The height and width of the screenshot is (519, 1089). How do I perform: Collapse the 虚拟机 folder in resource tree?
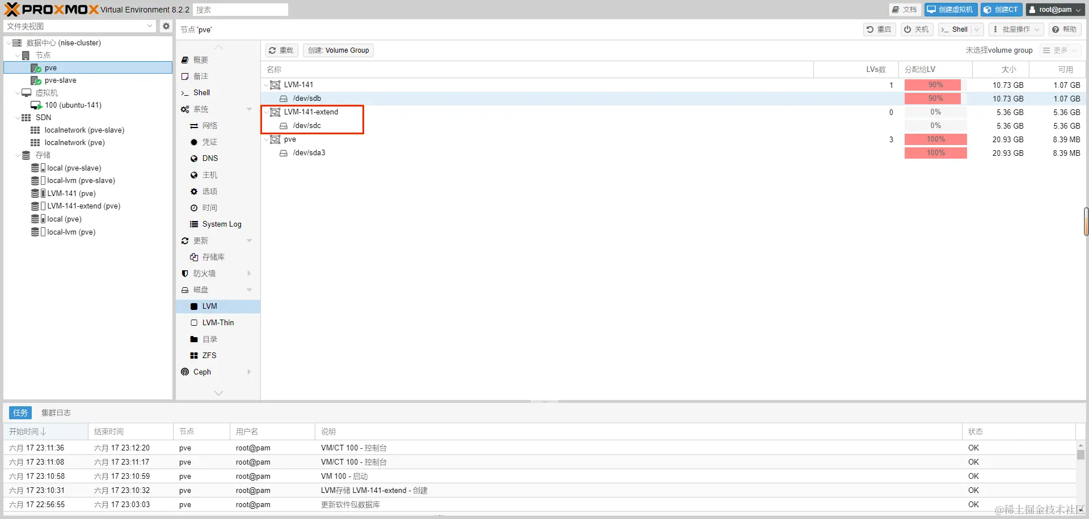18,93
